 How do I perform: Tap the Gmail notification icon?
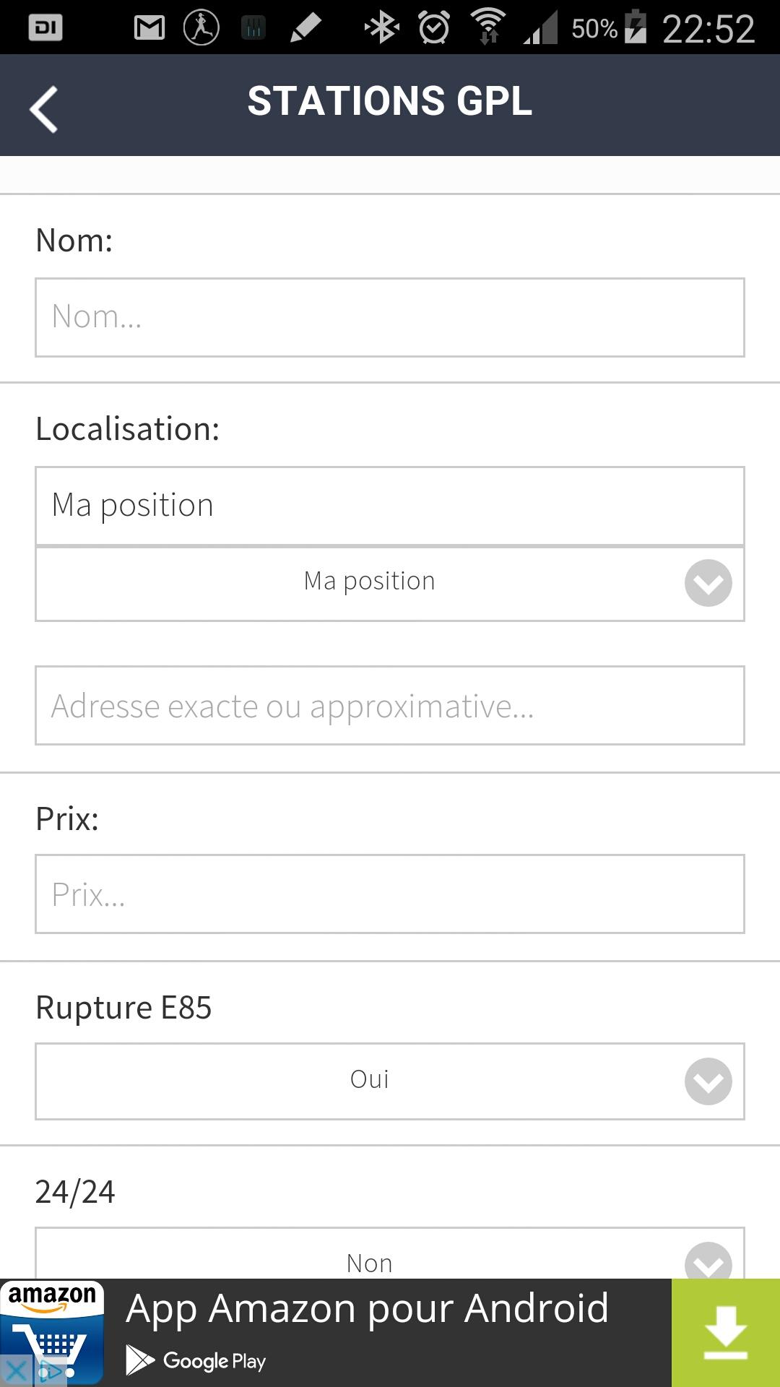tap(149, 28)
